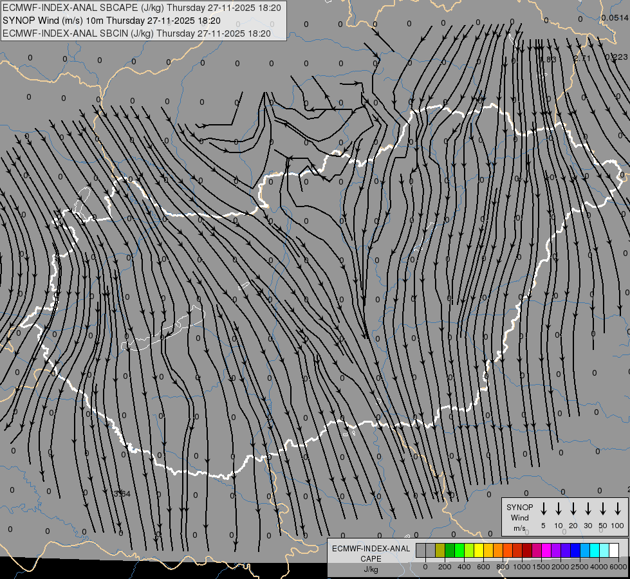Click the 1000 tick label on CAPE scale
Screen dimensions: 630x579
521,567
